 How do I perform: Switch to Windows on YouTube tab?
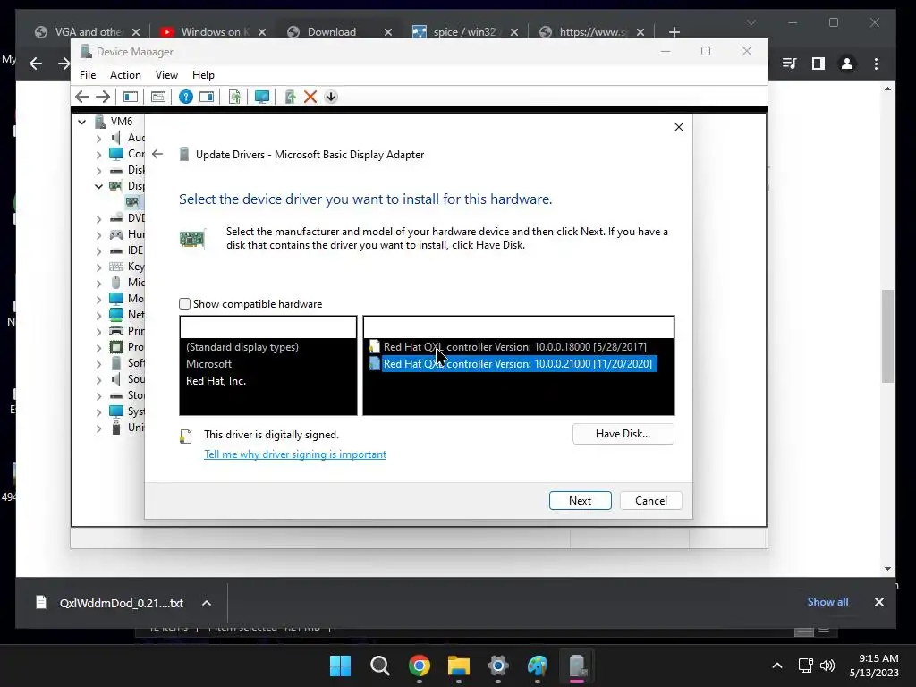[x=214, y=31]
